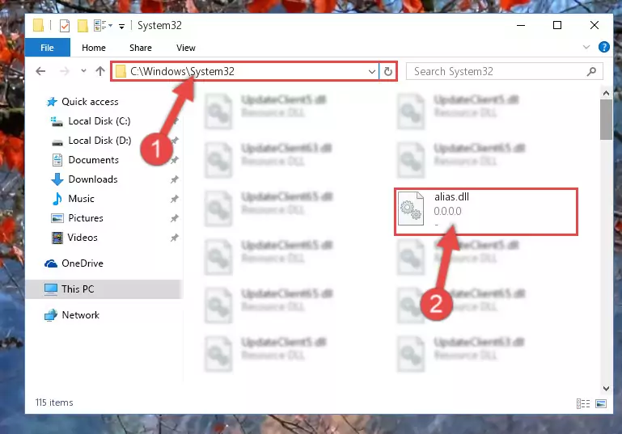
Task: Click the pin icon next to Music
Action: point(174,199)
